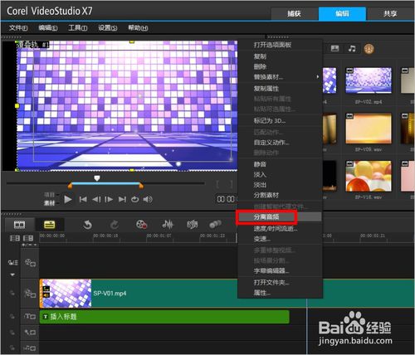
Task: Play the preview video
Action: pyautogui.click(x=68, y=199)
